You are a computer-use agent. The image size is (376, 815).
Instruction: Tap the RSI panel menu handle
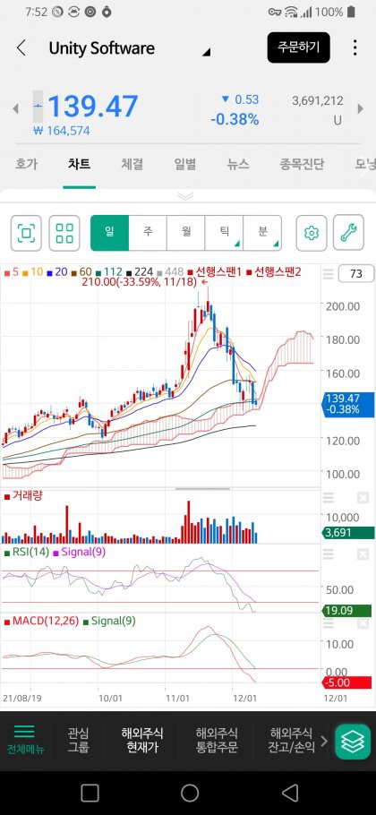click(x=329, y=554)
